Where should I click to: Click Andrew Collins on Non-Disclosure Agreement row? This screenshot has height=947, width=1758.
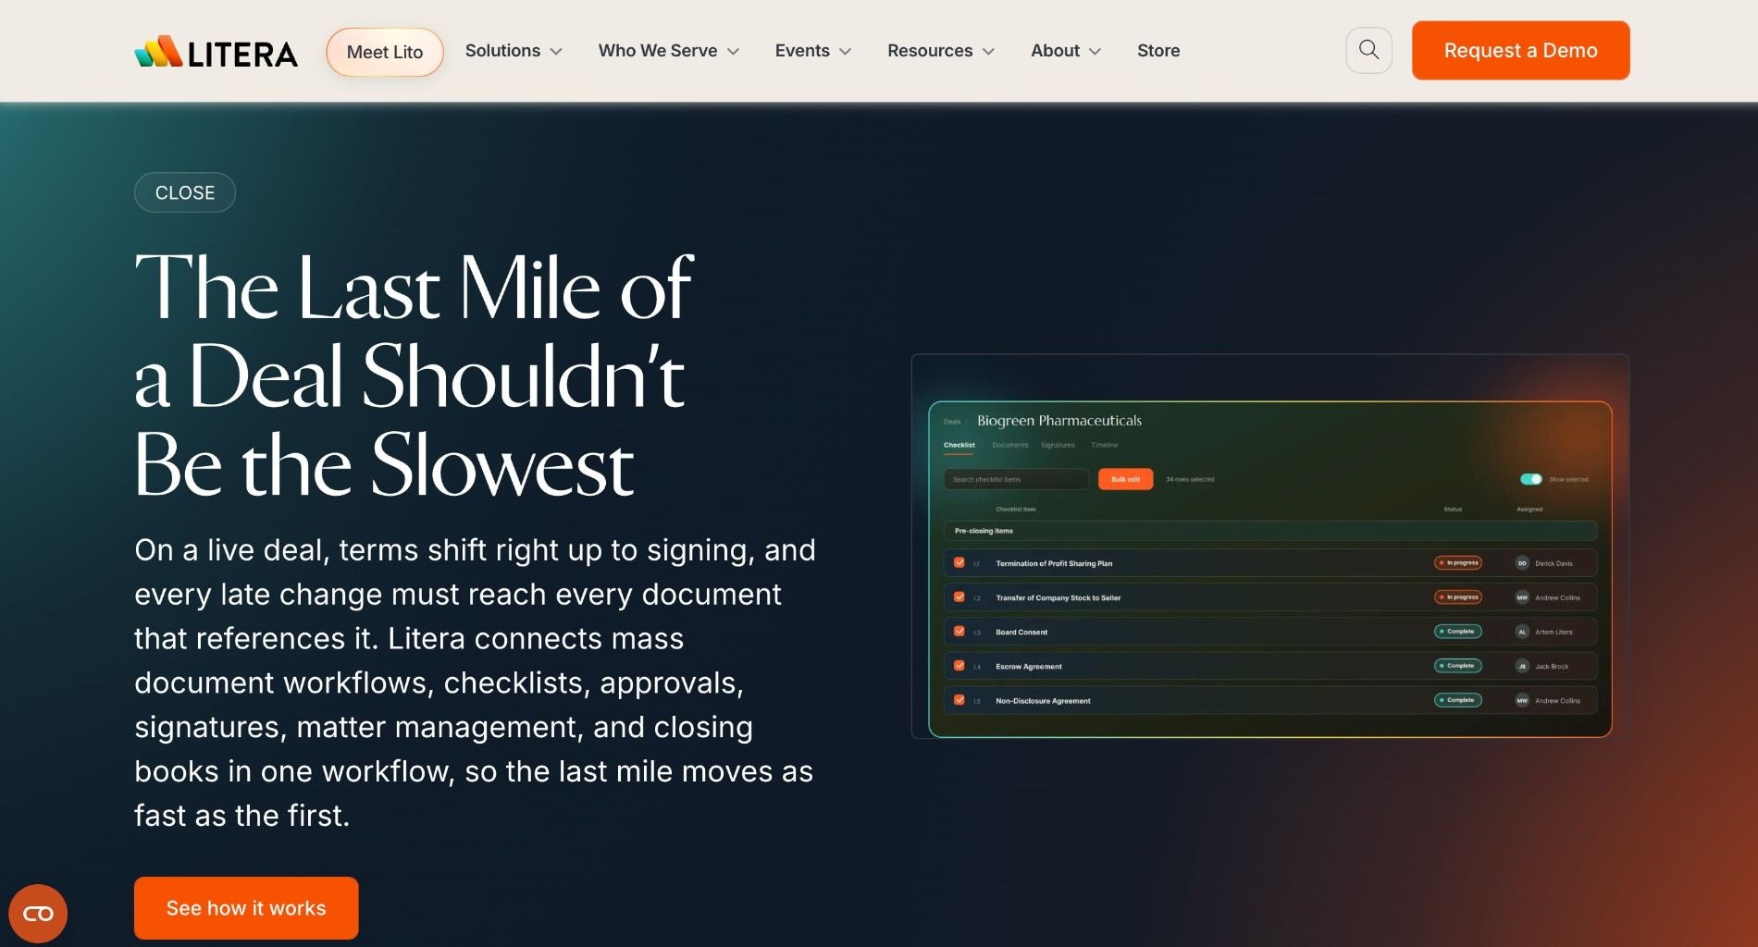coord(1557,701)
